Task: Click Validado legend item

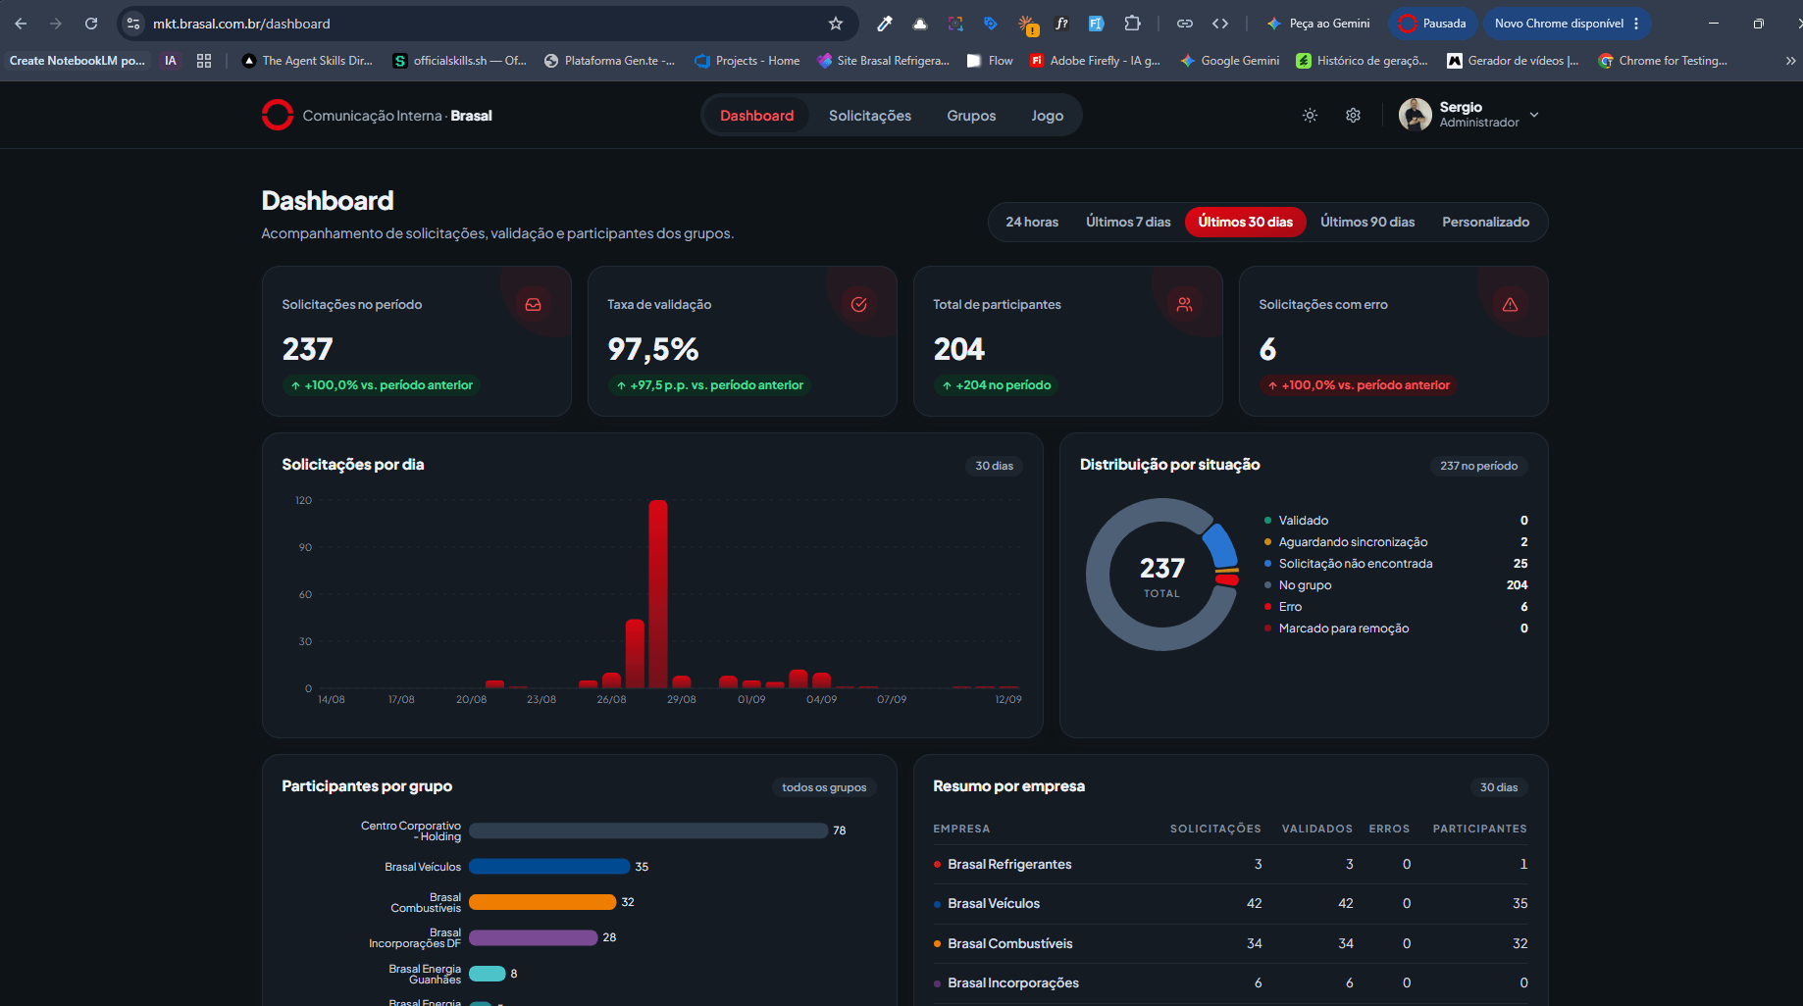Action: [x=1396, y=521]
